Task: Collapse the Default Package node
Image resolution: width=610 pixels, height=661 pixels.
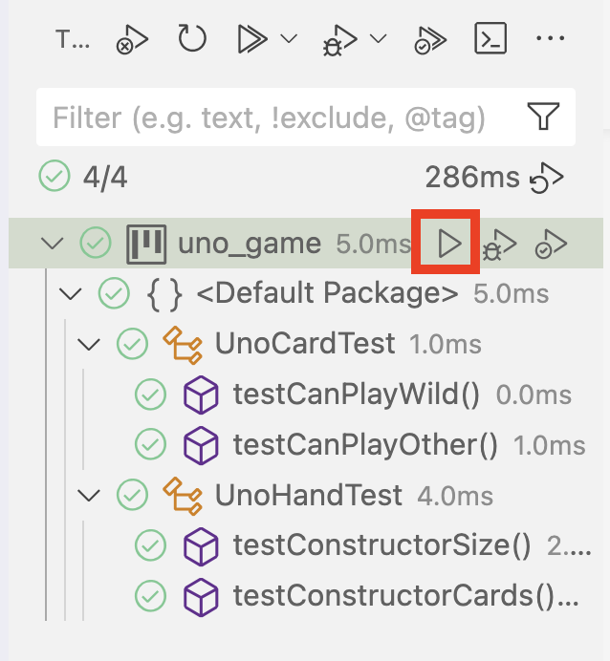Action: point(71,293)
